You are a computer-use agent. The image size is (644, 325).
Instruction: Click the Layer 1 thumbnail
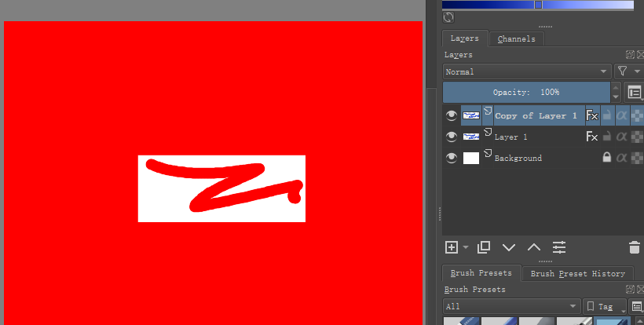pyautogui.click(x=471, y=137)
